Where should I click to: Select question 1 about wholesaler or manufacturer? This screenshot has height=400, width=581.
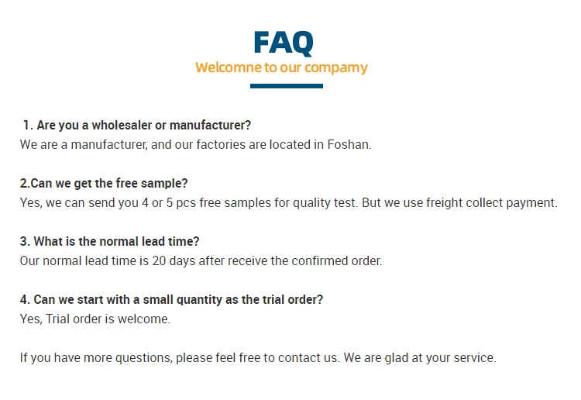click(x=137, y=125)
